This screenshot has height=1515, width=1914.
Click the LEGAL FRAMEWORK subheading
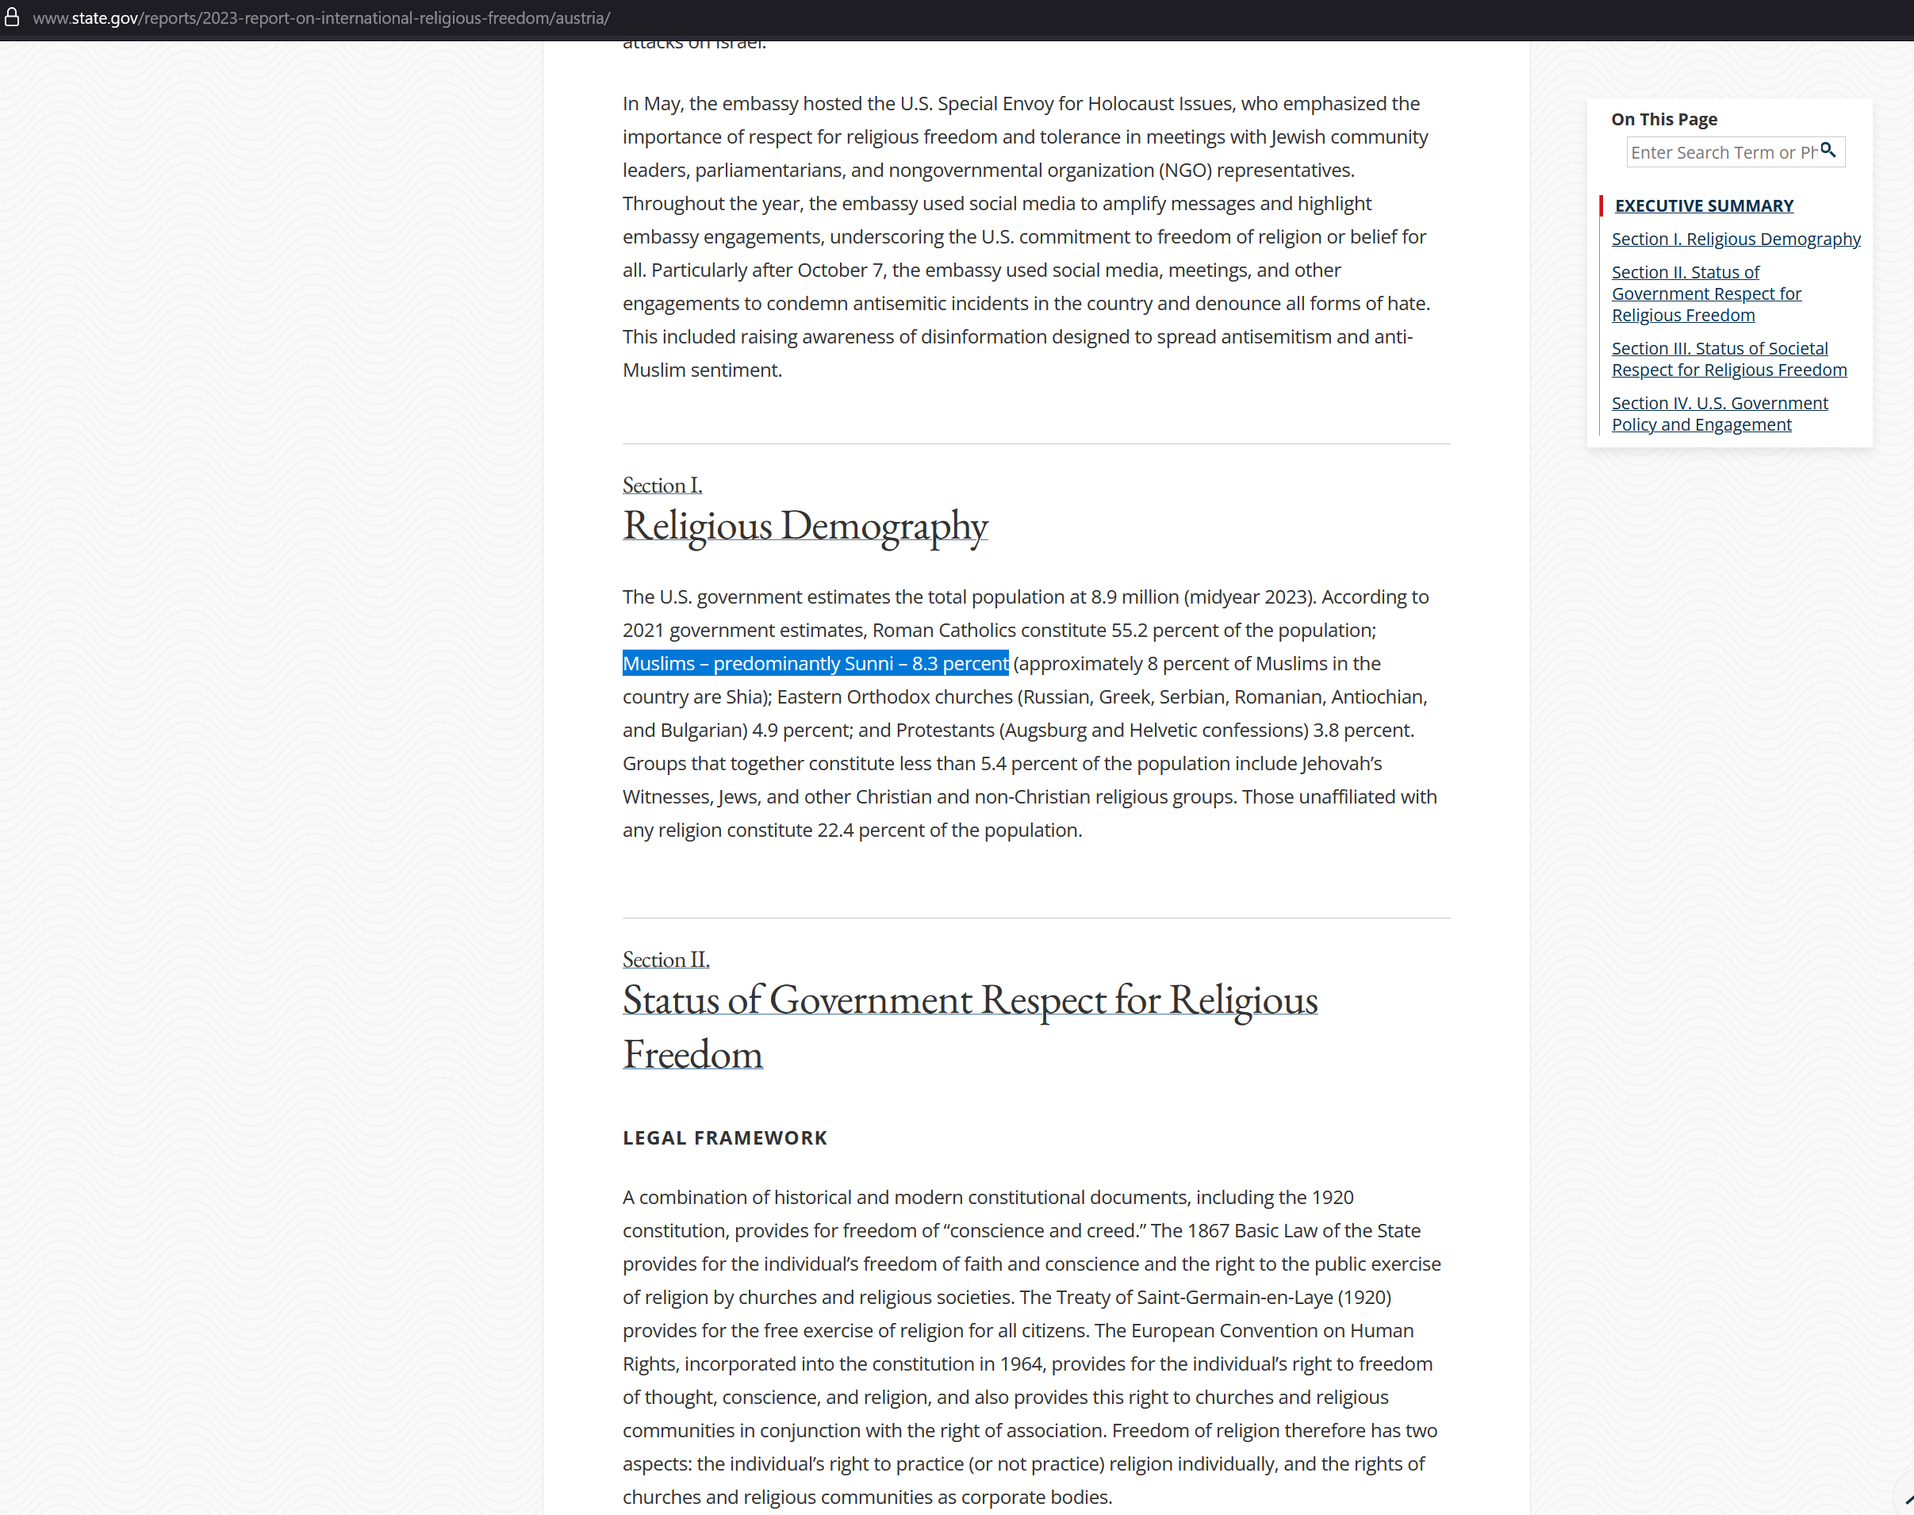pos(725,1138)
